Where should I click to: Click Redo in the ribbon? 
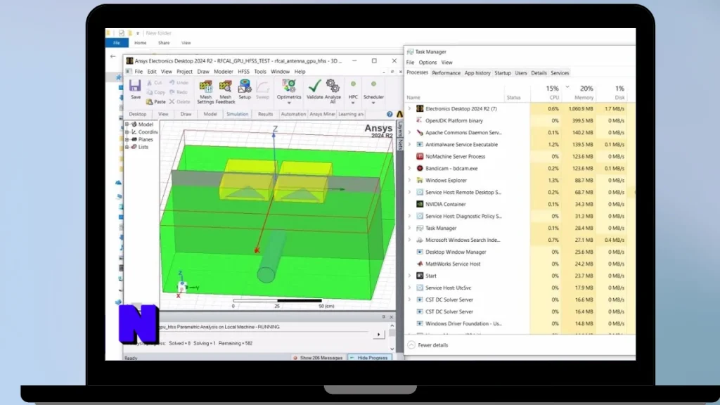[179, 92]
